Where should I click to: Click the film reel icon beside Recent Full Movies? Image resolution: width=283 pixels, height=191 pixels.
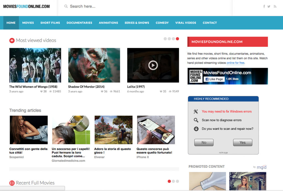click(x=12, y=183)
